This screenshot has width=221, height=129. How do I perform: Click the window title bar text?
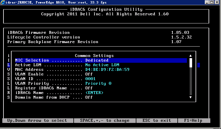coord(56,2)
